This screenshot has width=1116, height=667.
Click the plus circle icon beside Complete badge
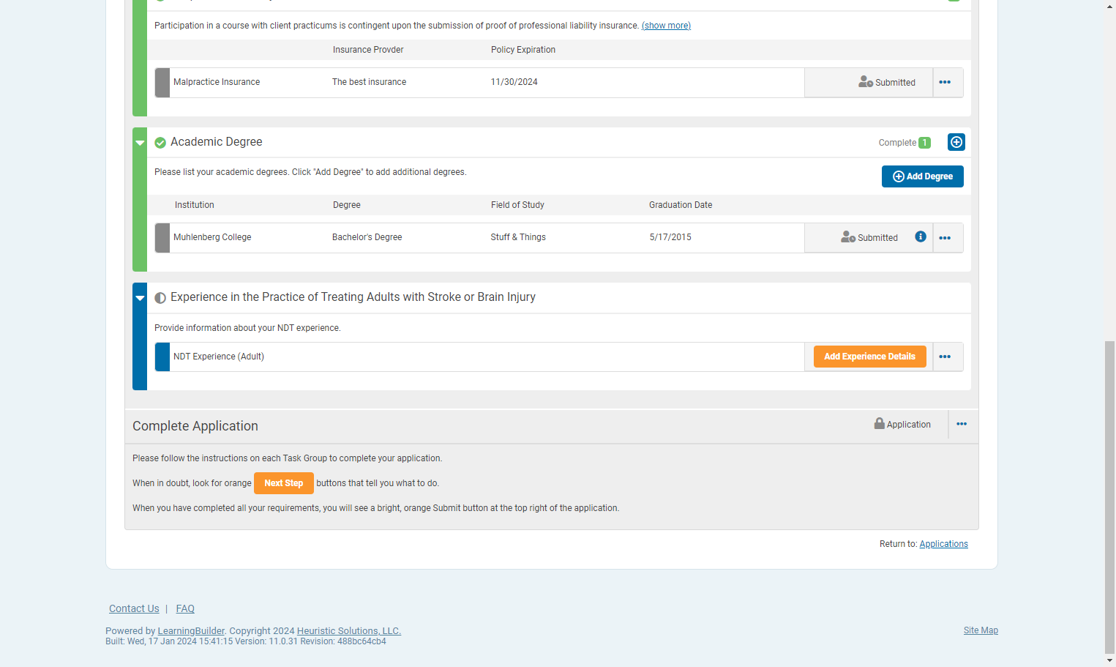[956, 142]
